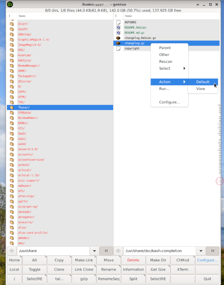Select Parent from the context menu
The image size is (224, 285).
pos(169,48)
